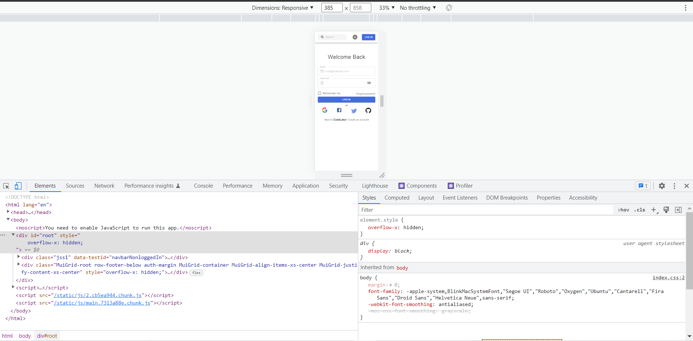
Task: Select the inspect element cursor tool
Action: coord(6,185)
